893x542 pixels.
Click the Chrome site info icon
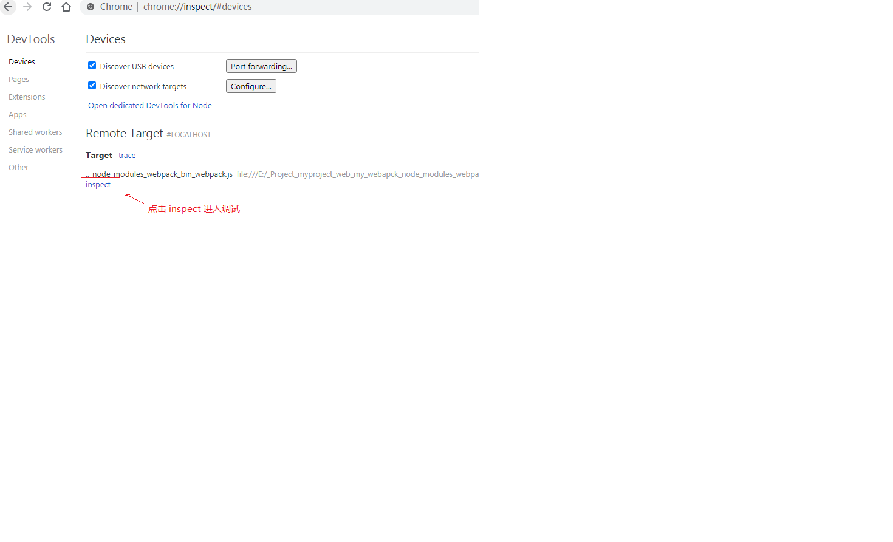pyautogui.click(x=91, y=7)
